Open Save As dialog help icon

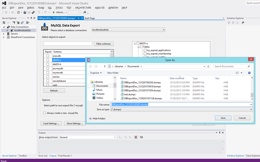pos(249,73)
